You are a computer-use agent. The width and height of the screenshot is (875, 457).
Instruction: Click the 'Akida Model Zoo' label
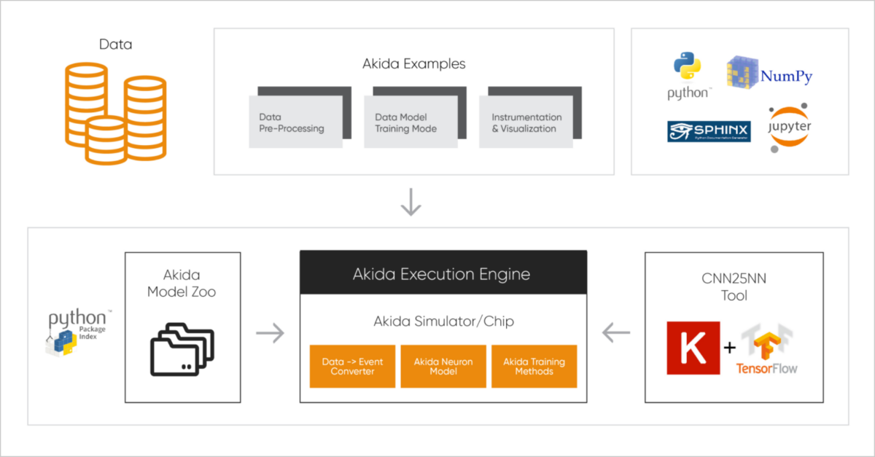point(182,284)
